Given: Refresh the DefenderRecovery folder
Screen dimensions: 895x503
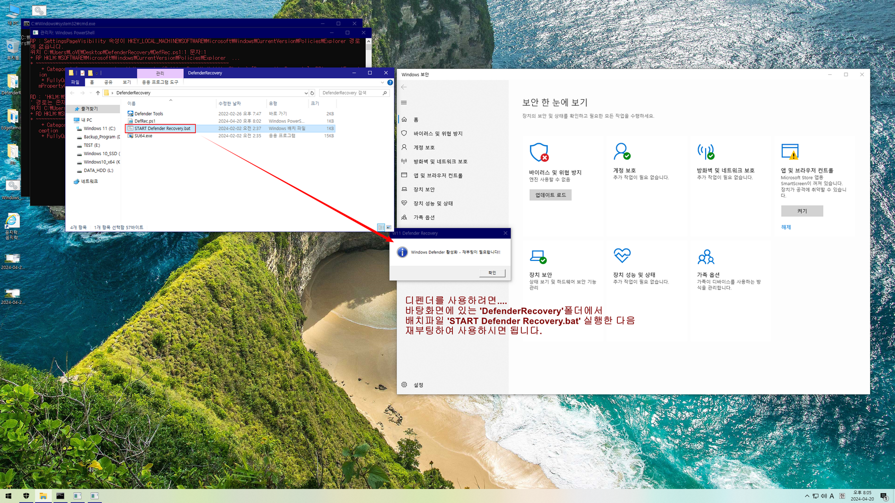Looking at the screenshot, I should tap(312, 93).
